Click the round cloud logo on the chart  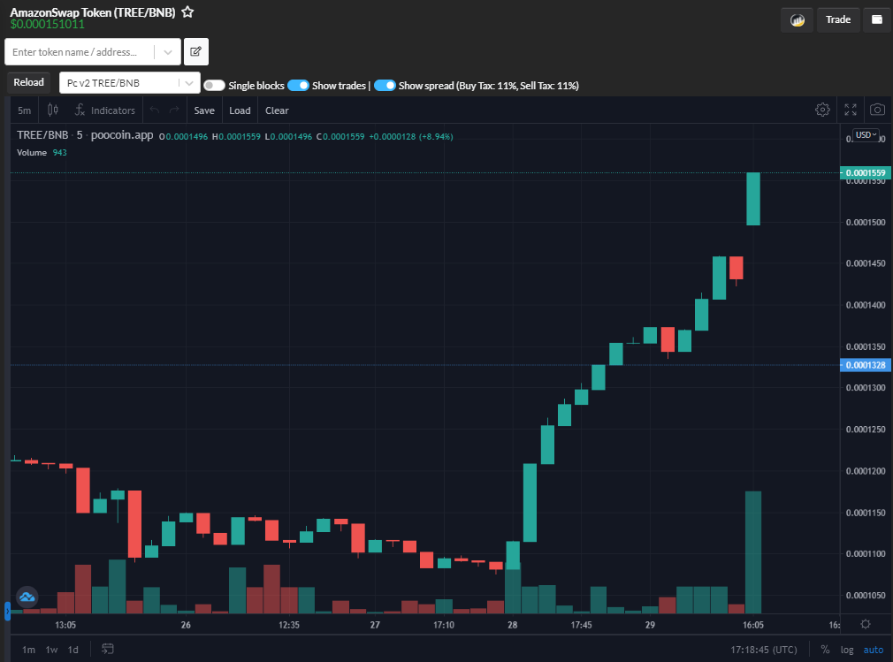[x=27, y=597]
